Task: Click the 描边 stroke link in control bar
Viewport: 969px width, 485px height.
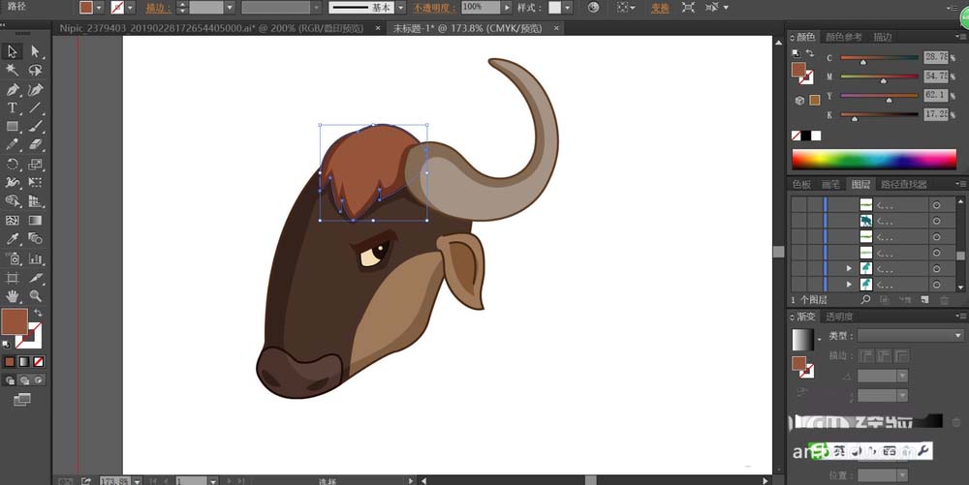Action: [x=159, y=8]
